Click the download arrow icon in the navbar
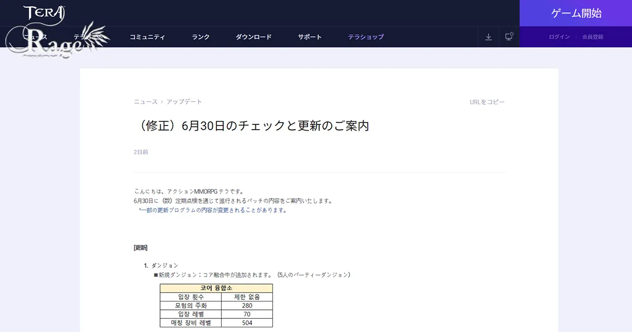The image size is (632, 332). 488,37
